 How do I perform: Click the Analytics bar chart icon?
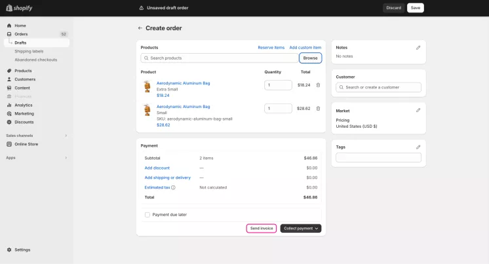9,105
